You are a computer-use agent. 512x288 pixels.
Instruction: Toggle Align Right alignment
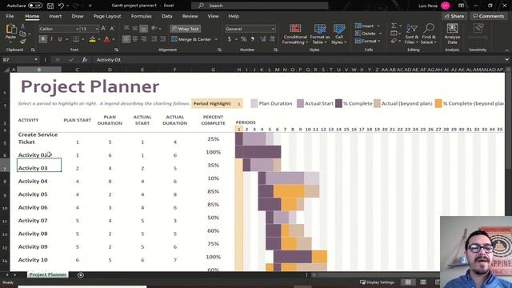tap(144, 39)
